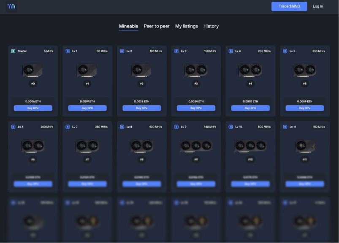Viewport: 339px width, 243px height.
Task: Click the Lv 6 chip icon
Action: point(13,127)
